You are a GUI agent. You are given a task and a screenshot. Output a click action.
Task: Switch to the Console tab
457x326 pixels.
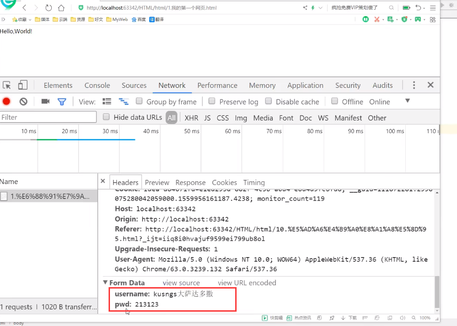(97, 86)
